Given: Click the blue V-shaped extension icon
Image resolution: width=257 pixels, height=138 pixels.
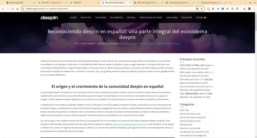Looking at the screenshot, I should pos(218,9).
